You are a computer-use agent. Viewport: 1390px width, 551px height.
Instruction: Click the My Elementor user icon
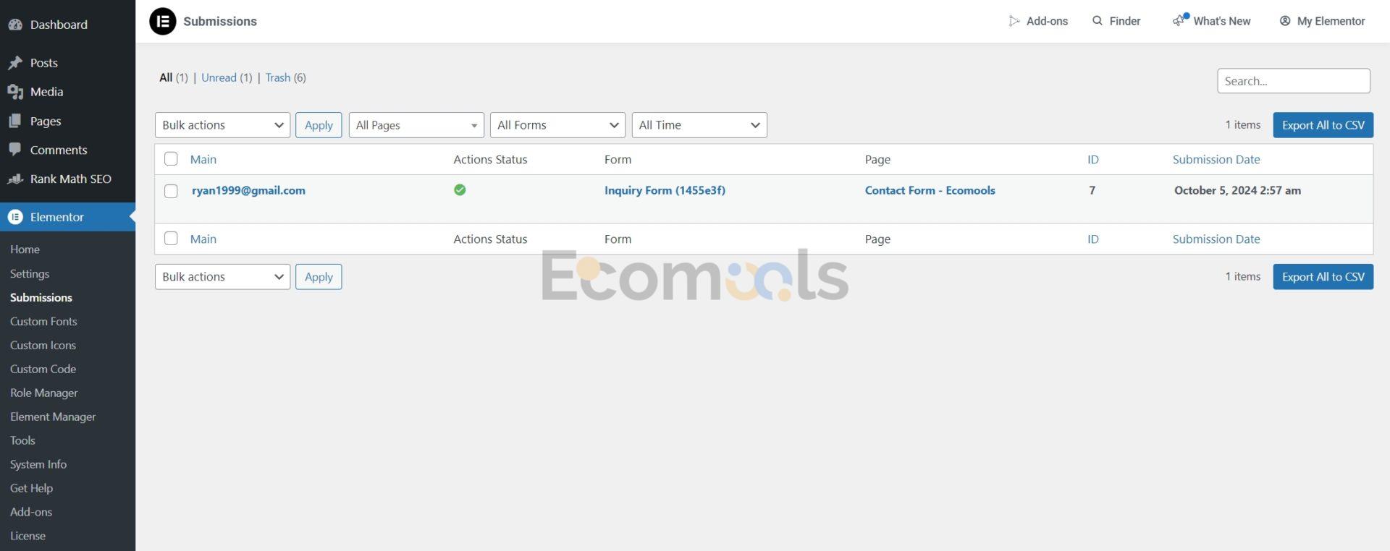coord(1285,21)
